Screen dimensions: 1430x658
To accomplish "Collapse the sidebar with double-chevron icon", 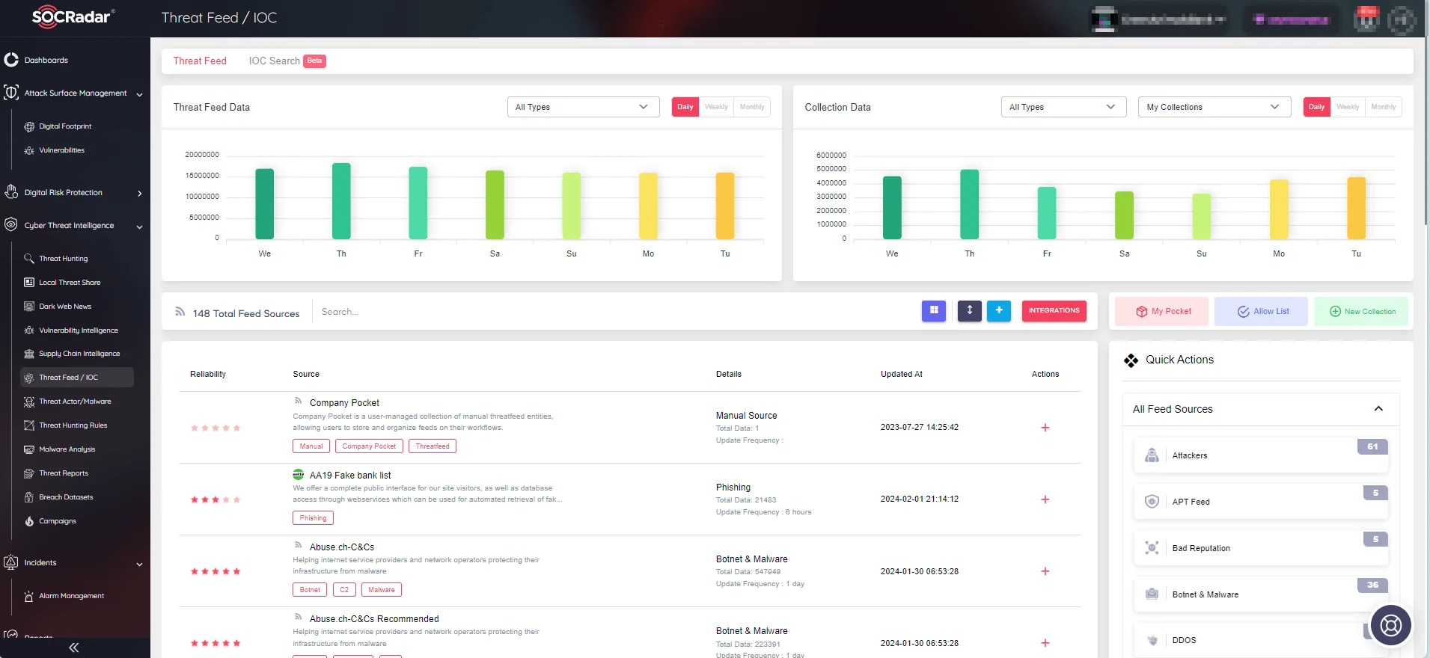I will (74, 648).
